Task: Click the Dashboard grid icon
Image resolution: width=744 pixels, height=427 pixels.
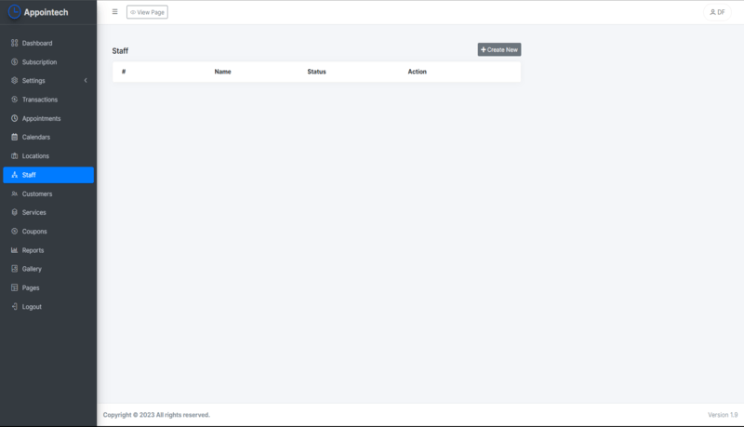Action: (x=14, y=43)
